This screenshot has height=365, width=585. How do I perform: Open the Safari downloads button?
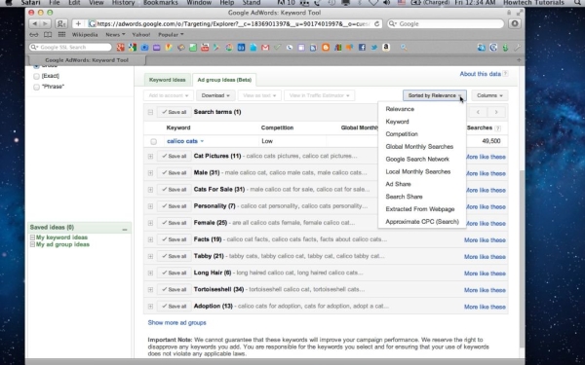515,23
